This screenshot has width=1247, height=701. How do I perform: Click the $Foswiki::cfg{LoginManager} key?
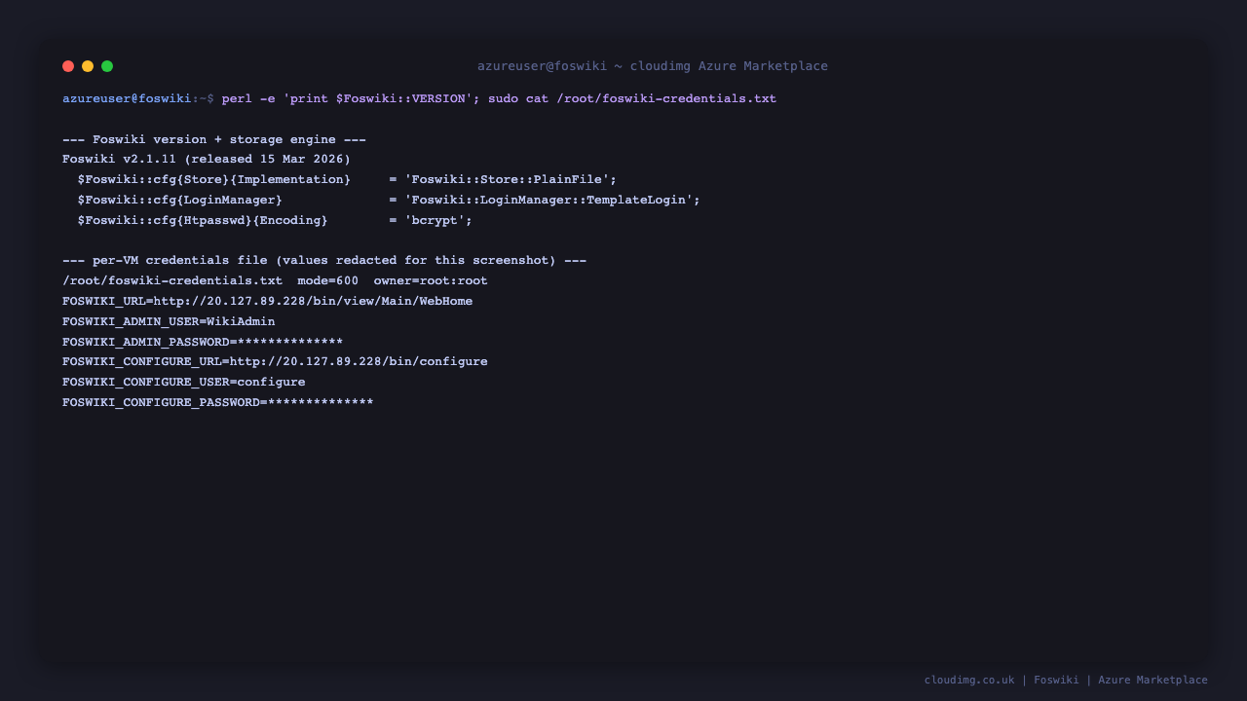click(x=180, y=200)
